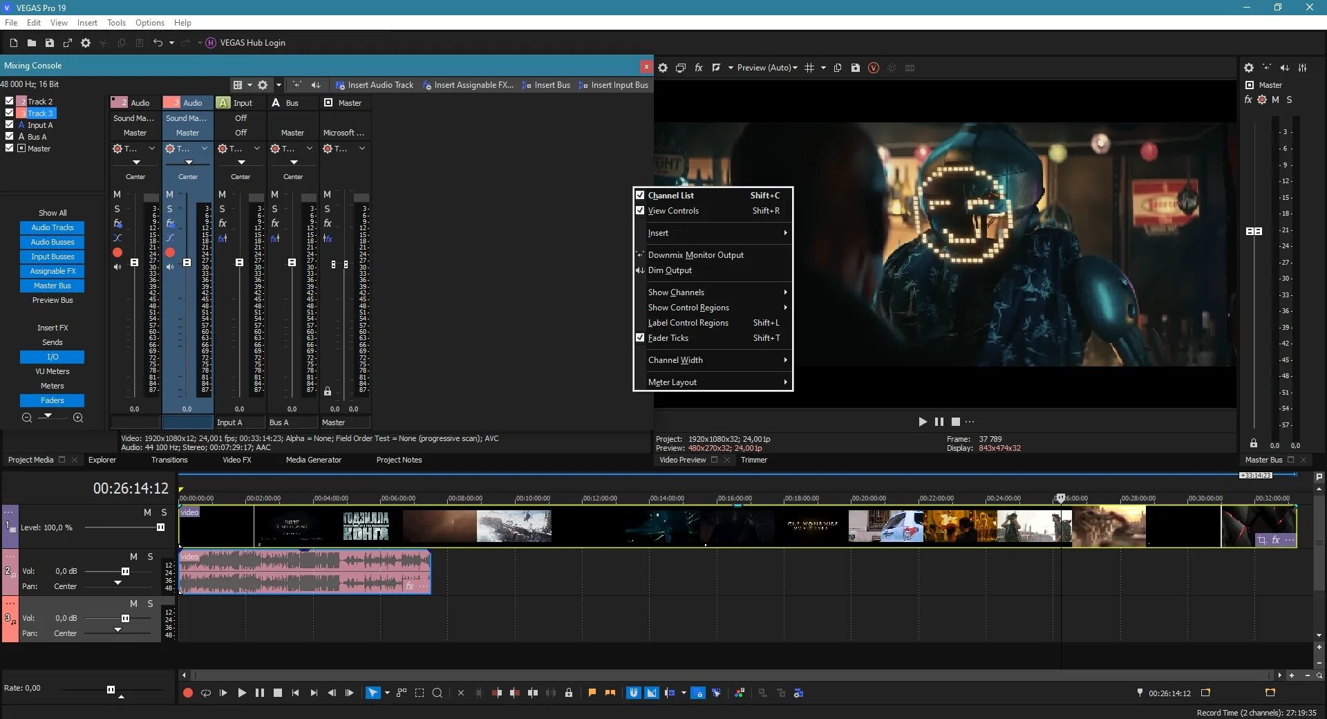Open the File menu
Viewport: 1327px width, 719px height.
[x=11, y=23]
